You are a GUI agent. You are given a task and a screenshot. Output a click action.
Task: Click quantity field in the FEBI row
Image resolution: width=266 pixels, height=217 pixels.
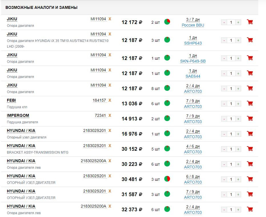coord(231,104)
